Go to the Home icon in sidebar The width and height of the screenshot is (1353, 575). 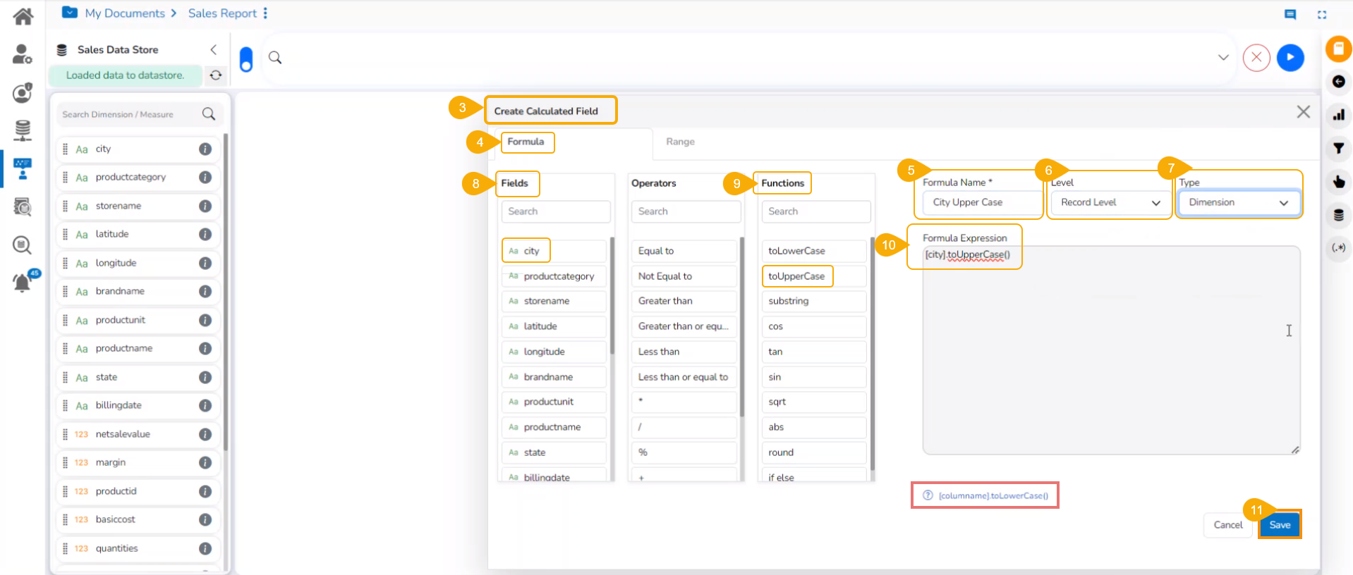pyautogui.click(x=23, y=16)
